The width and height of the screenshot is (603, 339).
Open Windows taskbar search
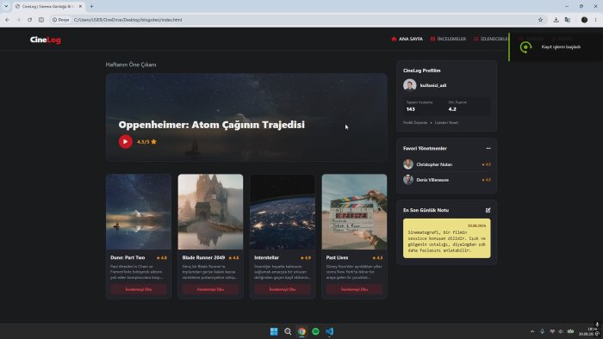coord(288,331)
